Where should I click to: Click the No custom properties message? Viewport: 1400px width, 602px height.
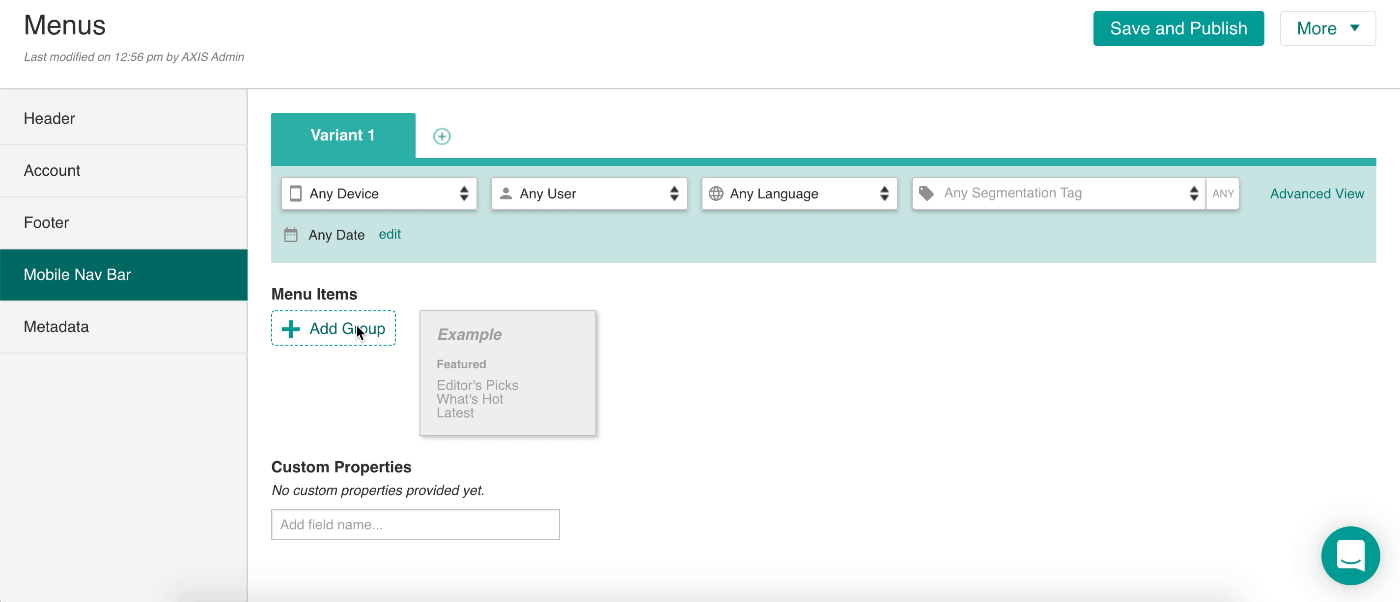(378, 490)
